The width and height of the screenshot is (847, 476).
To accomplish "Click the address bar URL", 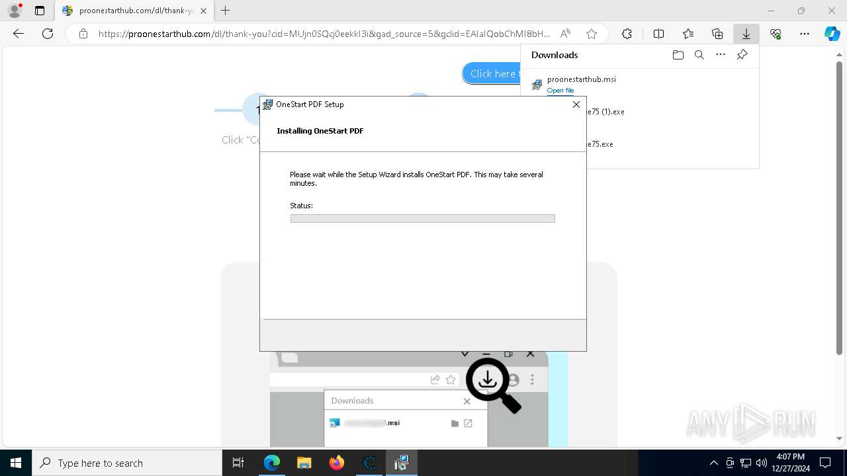I will [x=324, y=34].
